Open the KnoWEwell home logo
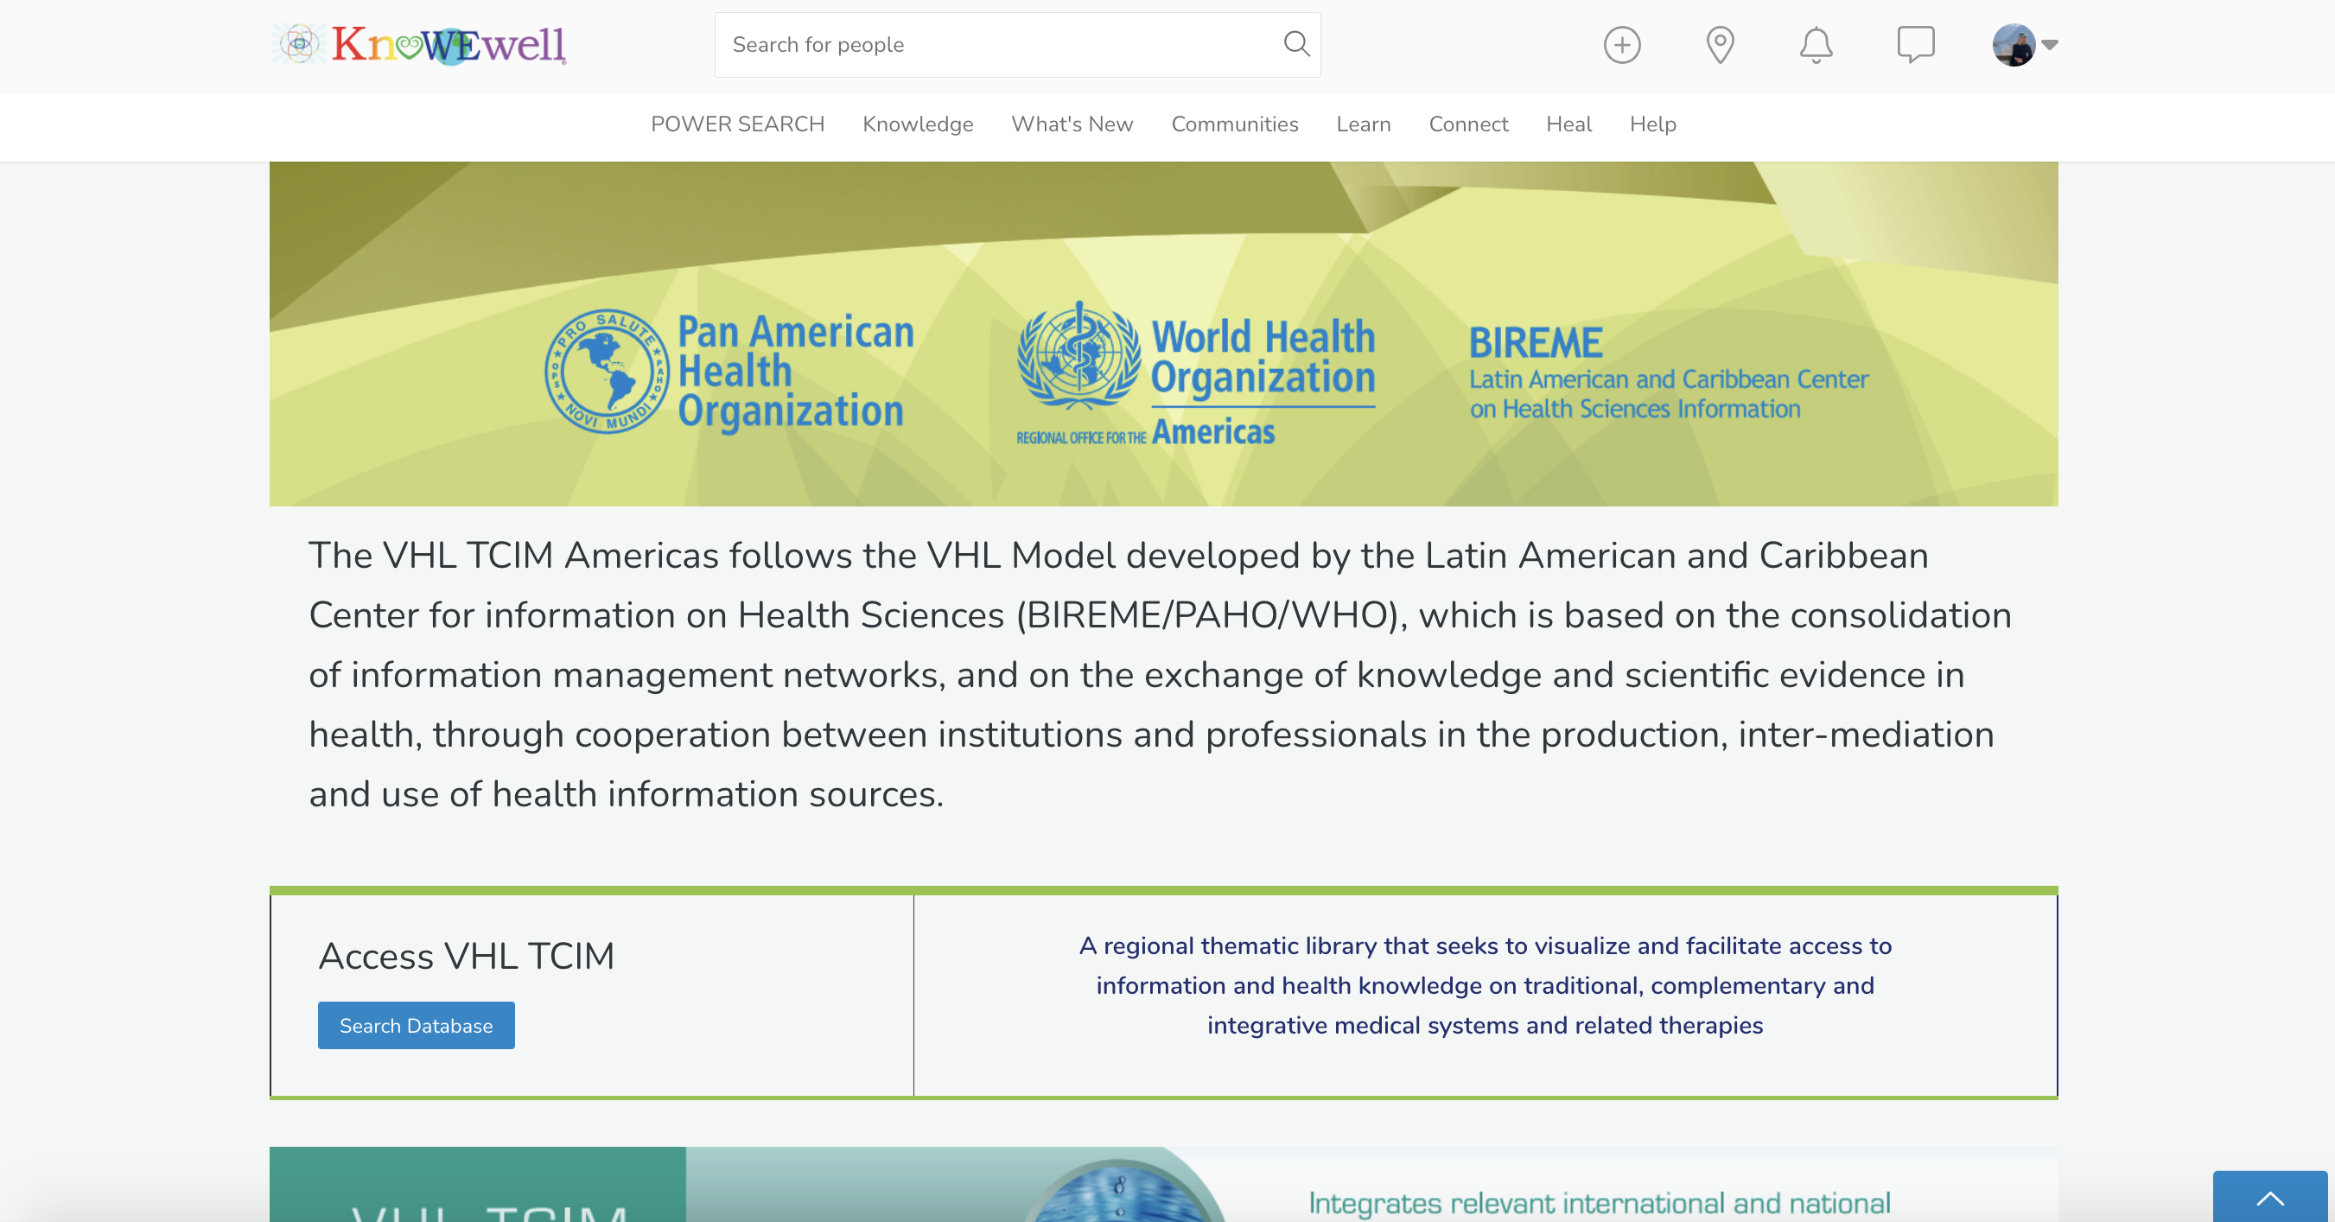Viewport: 2335px width, 1222px height. [419, 44]
